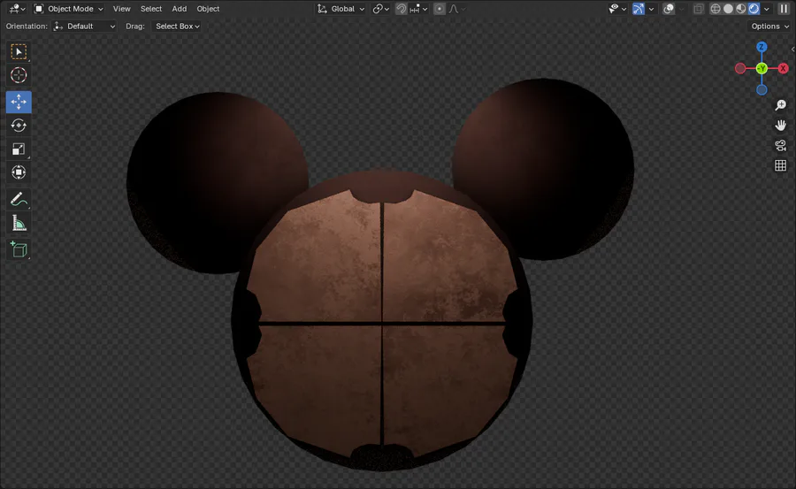The height and width of the screenshot is (489, 796).
Task: Open the editor type dropdown
Action: tap(17, 9)
